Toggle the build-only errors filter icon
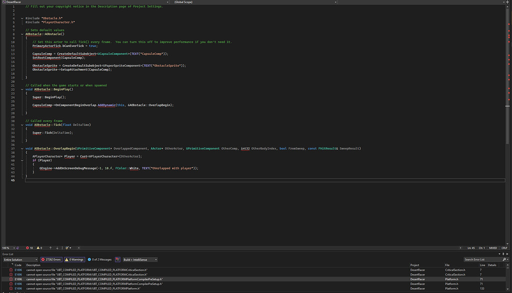Viewport: 512px width, 293px height. [117, 259]
